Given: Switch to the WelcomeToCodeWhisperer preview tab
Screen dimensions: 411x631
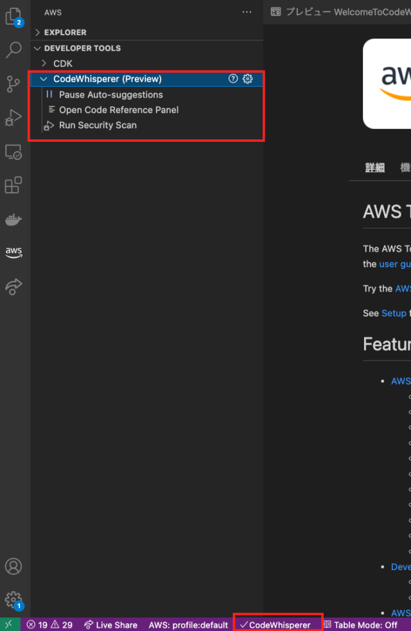Looking at the screenshot, I should coord(341,12).
